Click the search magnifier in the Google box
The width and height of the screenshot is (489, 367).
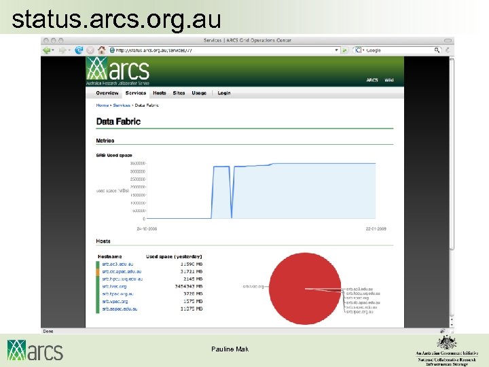[437, 50]
